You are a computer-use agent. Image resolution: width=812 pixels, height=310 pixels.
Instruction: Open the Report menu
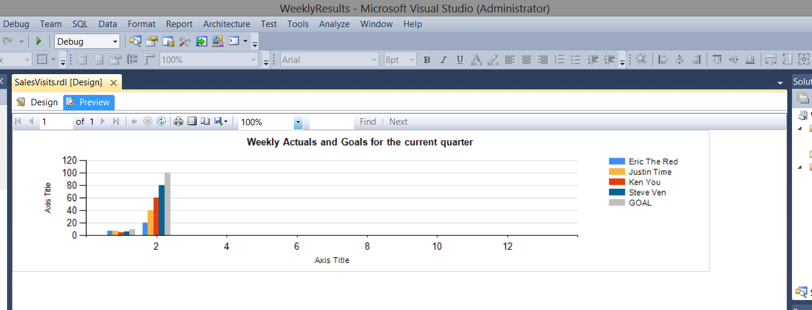[179, 24]
